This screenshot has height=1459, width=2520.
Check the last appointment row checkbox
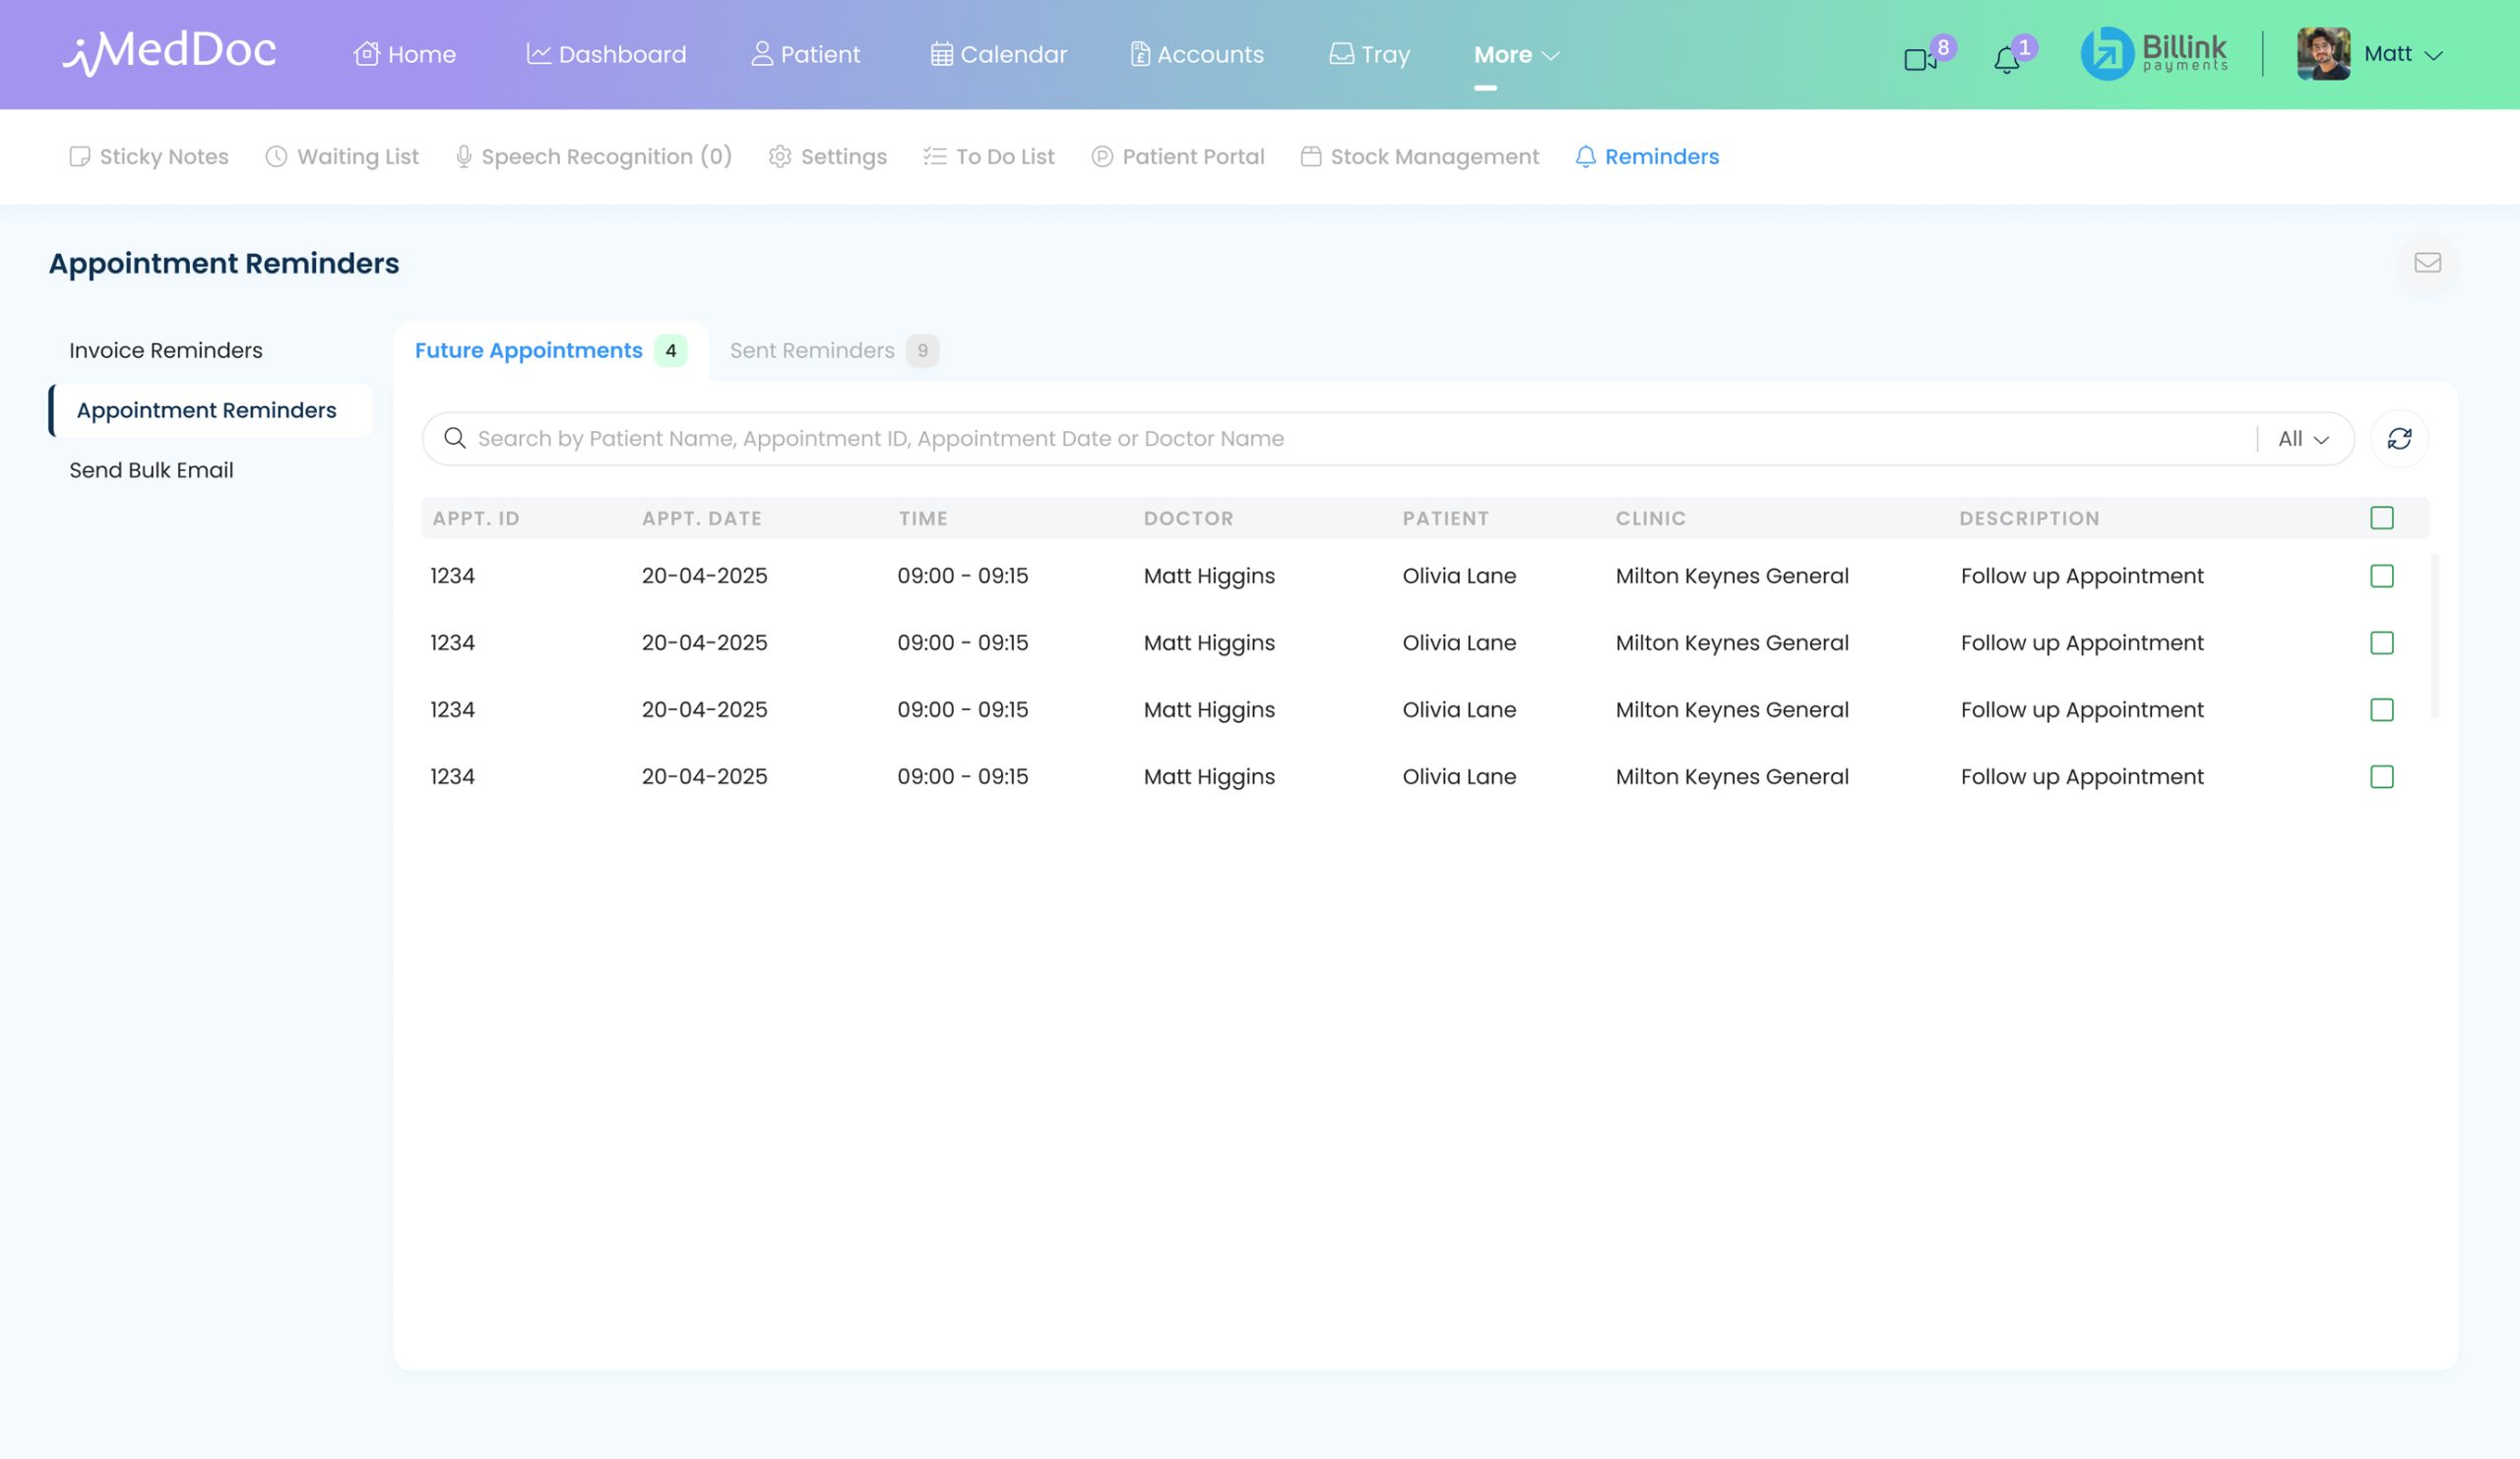(x=2381, y=776)
